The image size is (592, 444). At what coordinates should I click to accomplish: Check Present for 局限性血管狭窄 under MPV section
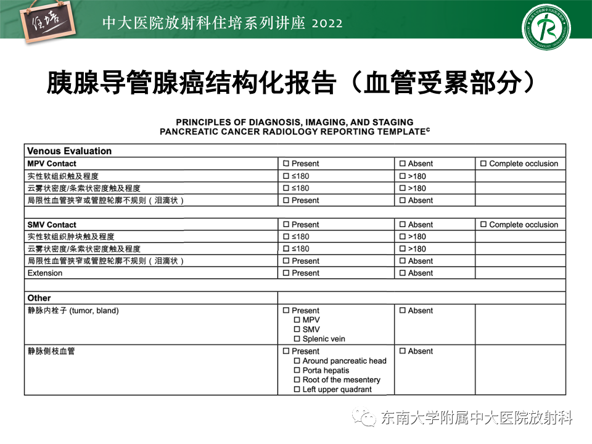click(x=286, y=200)
